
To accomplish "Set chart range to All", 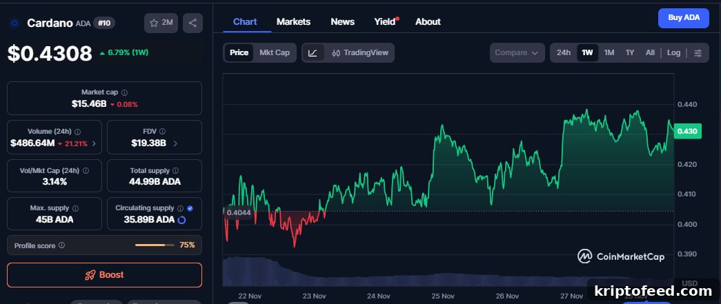I will [x=650, y=53].
